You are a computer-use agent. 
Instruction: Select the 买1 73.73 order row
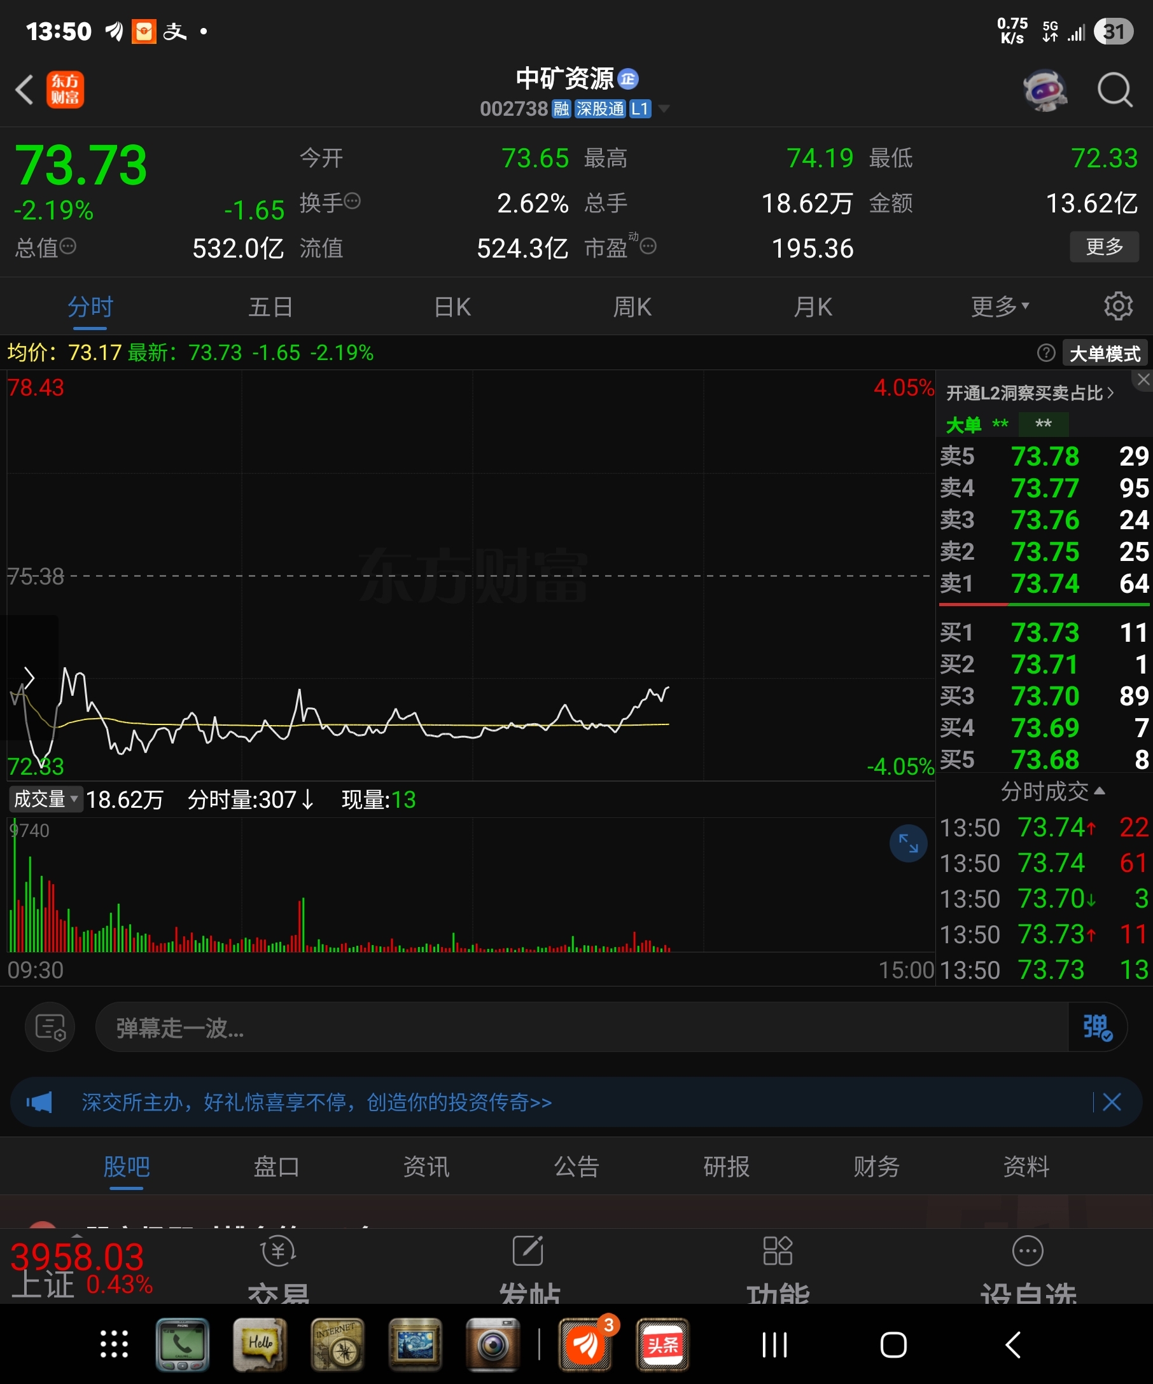(1044, 633)
